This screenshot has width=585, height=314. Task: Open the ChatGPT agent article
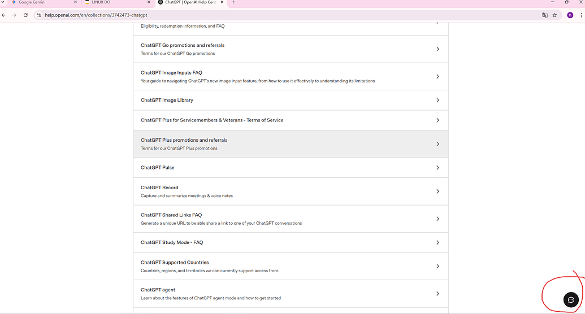click(291, 294)
